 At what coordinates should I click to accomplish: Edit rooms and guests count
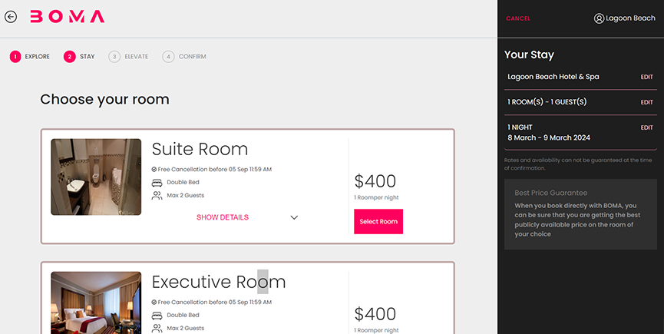click(646, 102)
